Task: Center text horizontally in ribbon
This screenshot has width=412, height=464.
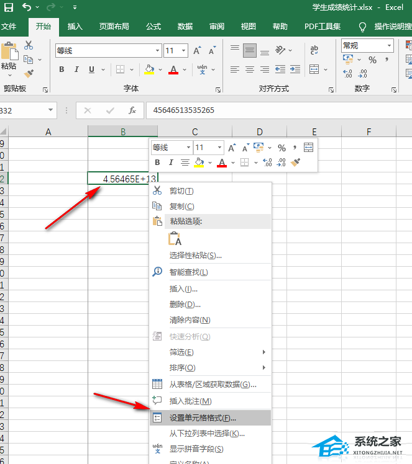Action: [250, 69]
